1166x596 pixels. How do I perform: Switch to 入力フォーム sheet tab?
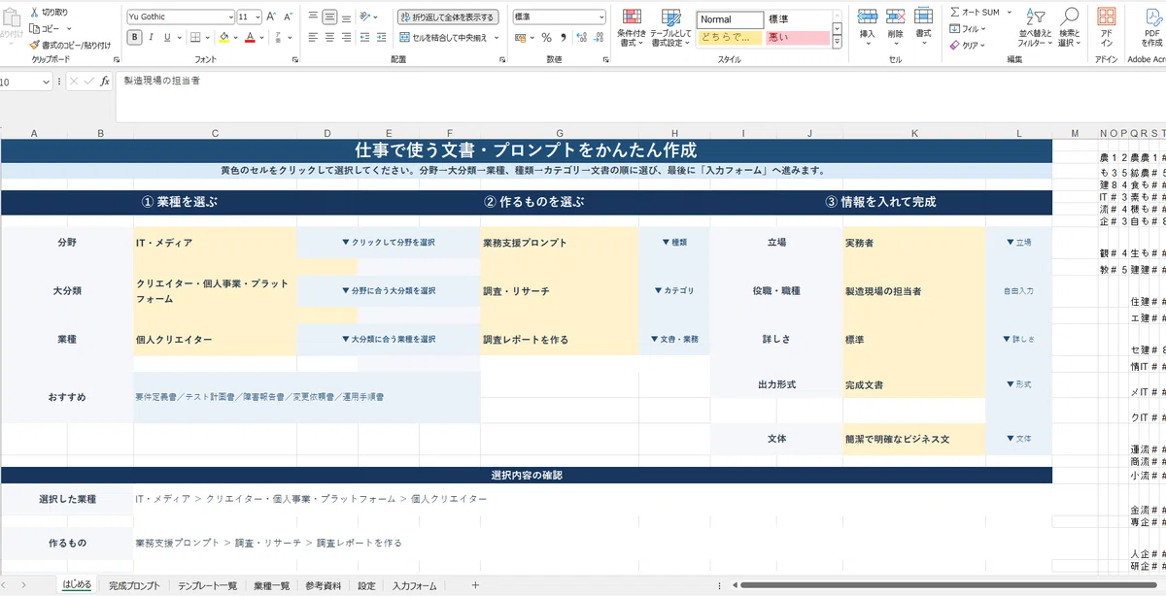pyautogui.click(x=415, y=585)
